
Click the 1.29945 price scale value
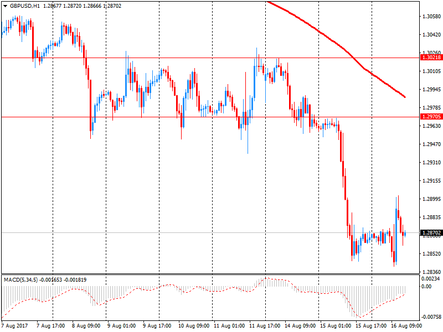click(431, 90)
